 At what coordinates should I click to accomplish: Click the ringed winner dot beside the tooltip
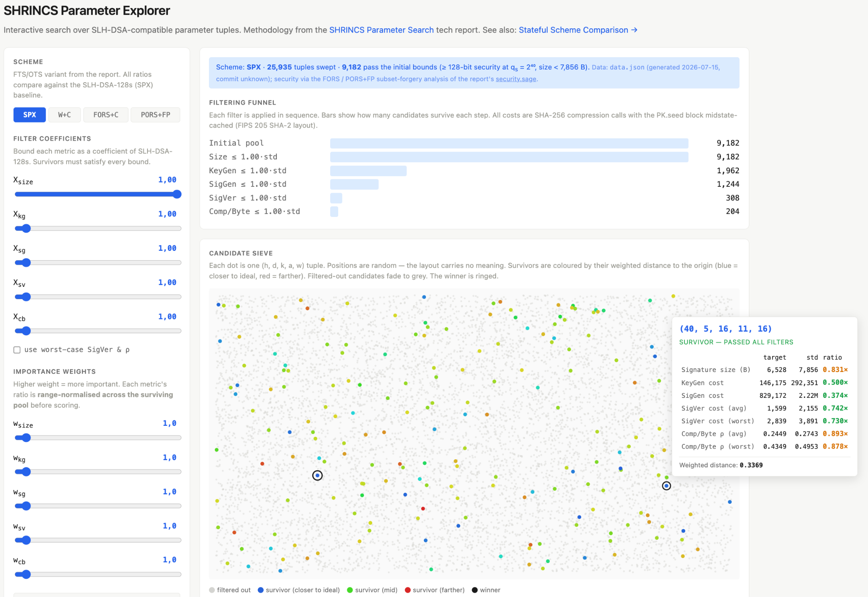point(666,486)
